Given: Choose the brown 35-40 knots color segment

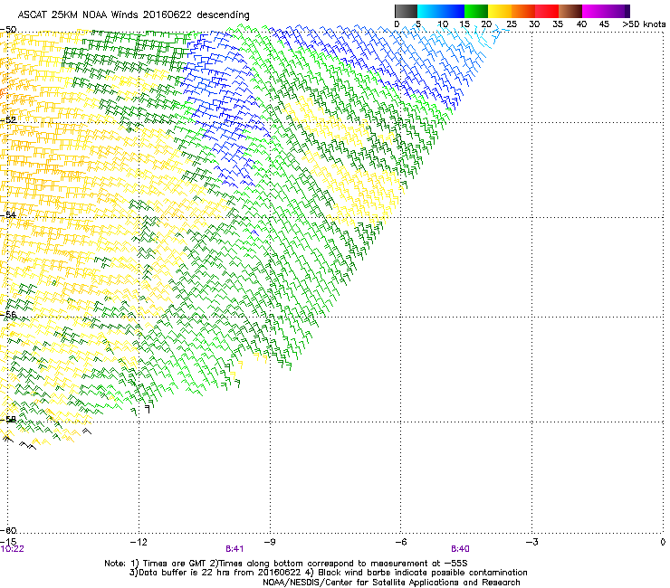Looking at the screenshot, I should coord(570,11).
